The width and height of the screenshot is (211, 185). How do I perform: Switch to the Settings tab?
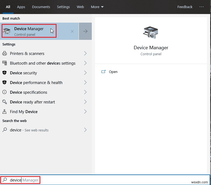click(x=64, y=7)
